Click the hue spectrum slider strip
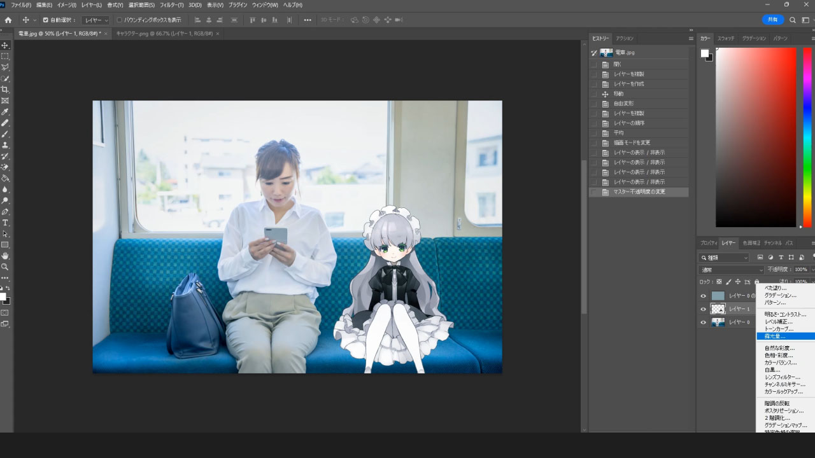Viewport: 815px width, 458px height. [807, 137]
